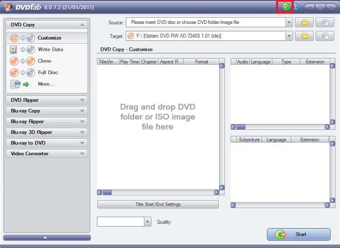Sort by Chapter column header
This screenshot has height=248, width=340.
149,62
